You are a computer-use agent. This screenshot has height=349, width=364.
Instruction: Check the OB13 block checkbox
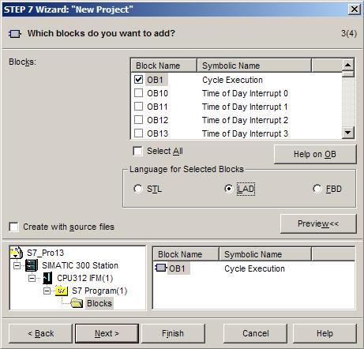pyautogui.click(x=138, y=133)
